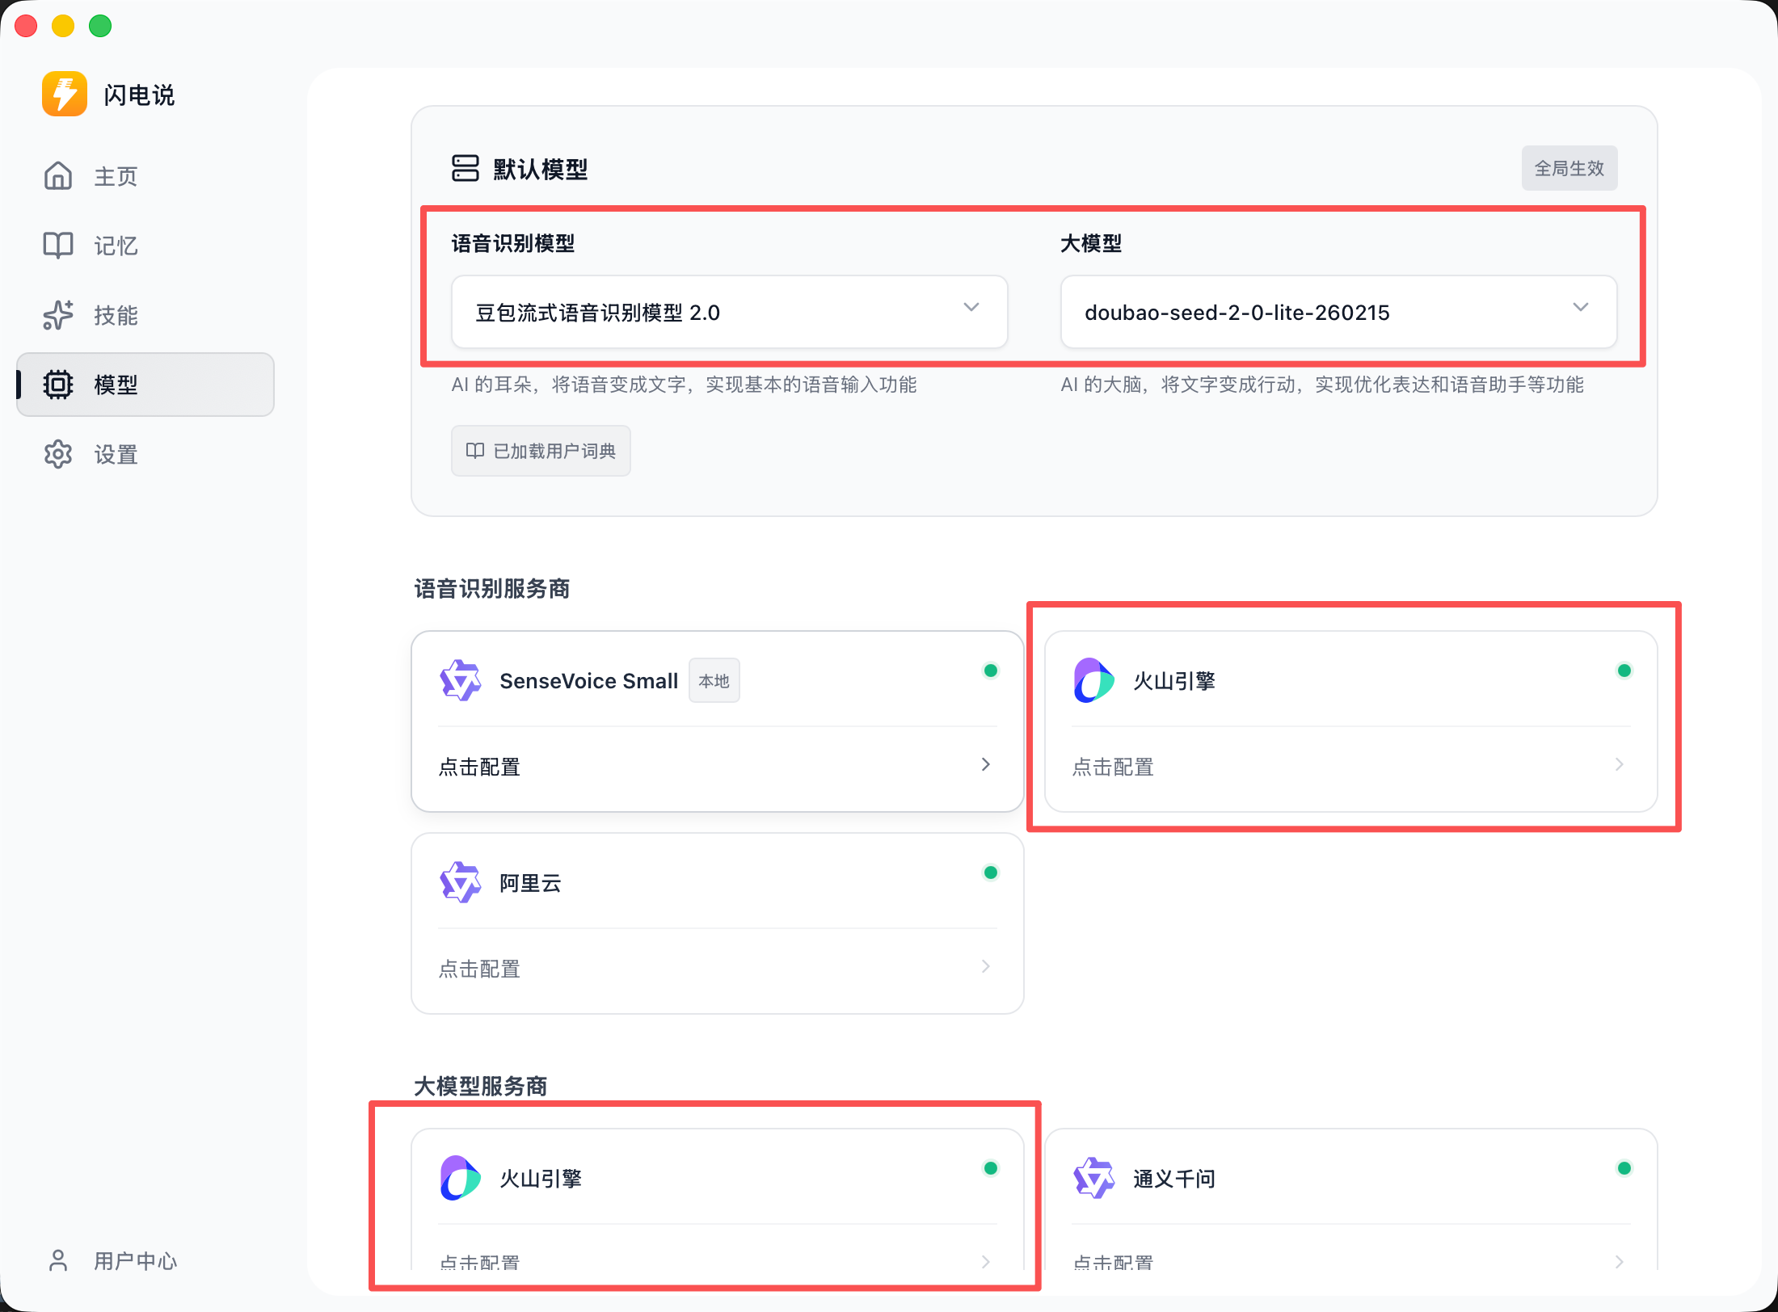Image resolution: width=1778 pixels, height=1312 pixels.
Task: Click the 大模型服务商 火山引擎 logo
Action: pyautogui.click(x=461, y=1178)
